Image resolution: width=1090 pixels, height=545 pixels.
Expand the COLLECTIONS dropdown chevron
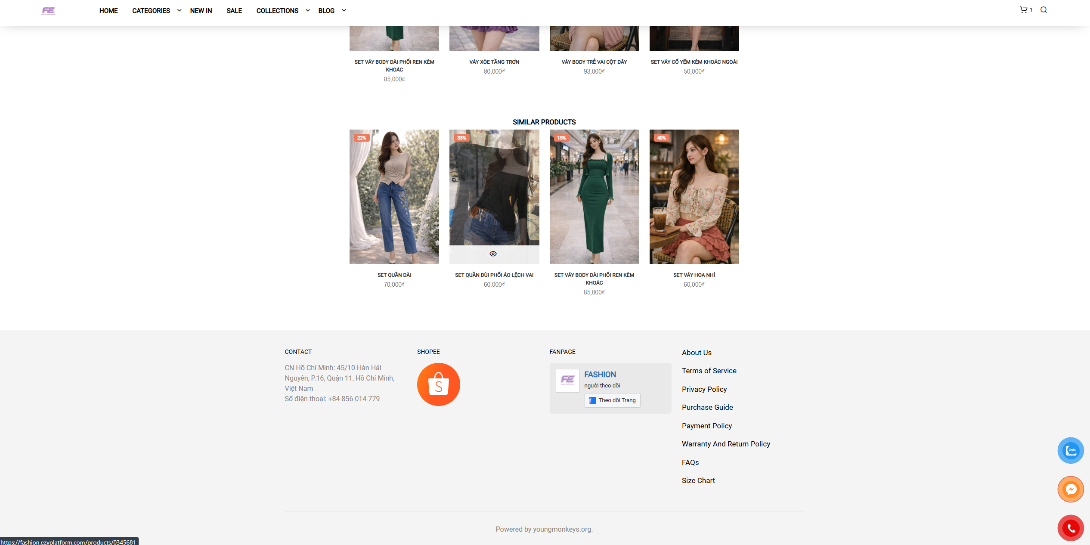[x=307, y=10]
